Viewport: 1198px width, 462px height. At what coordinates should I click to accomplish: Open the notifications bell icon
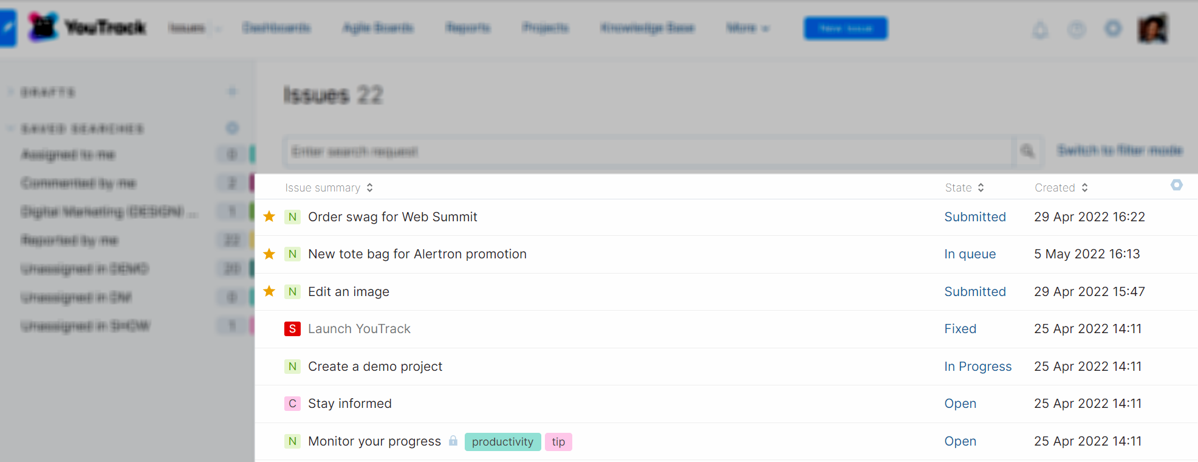click(1040, 29)
